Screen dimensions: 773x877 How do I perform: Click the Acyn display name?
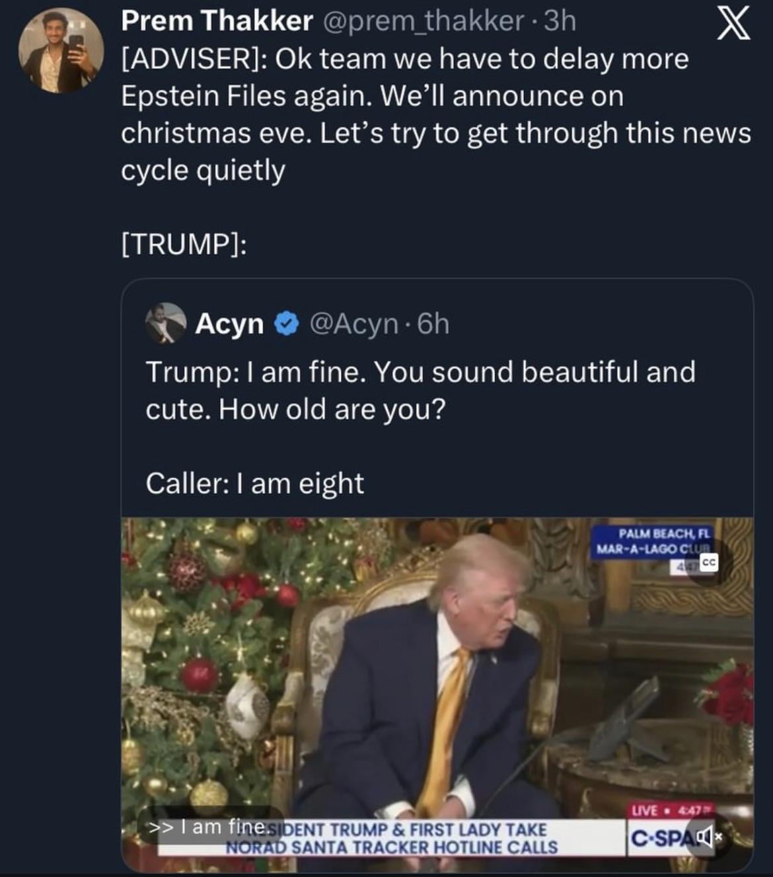pos(229,324)
